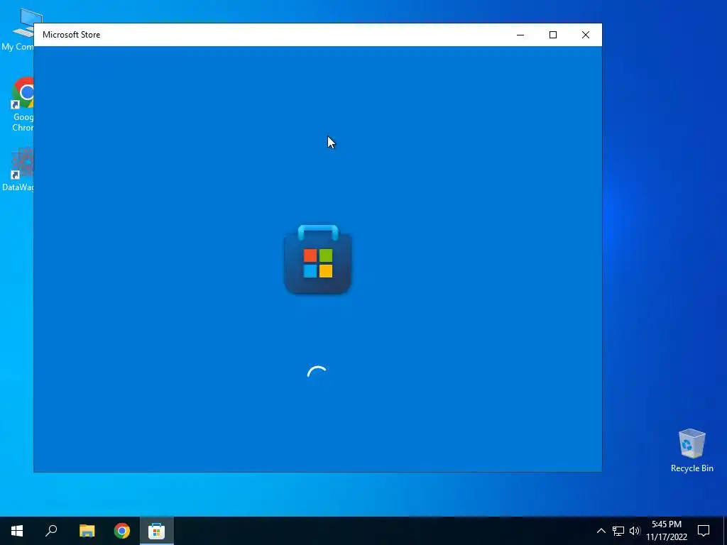The width and height of the screenshot is (727, 545).
Task: Select Microsoft Store taskbar icon
Action: click(x=157, y=531)
